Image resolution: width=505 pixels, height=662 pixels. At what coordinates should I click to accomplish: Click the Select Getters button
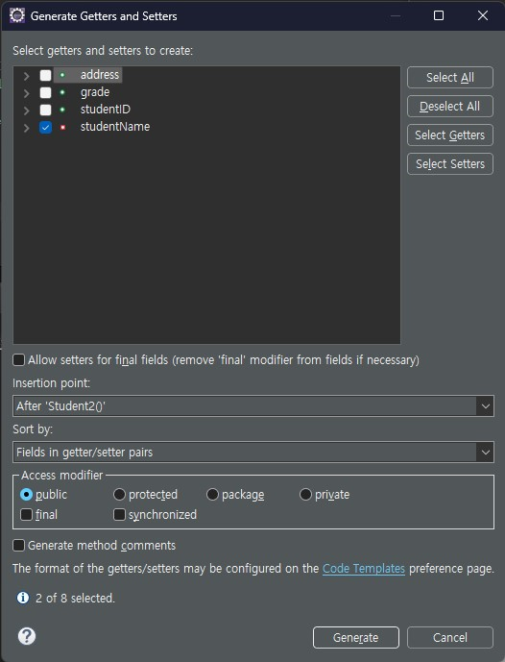(x=449, y=135)
